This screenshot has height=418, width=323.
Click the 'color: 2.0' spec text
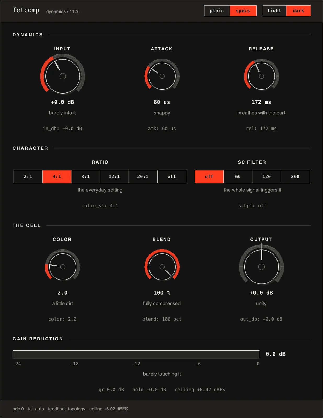[x=62, y=319]
